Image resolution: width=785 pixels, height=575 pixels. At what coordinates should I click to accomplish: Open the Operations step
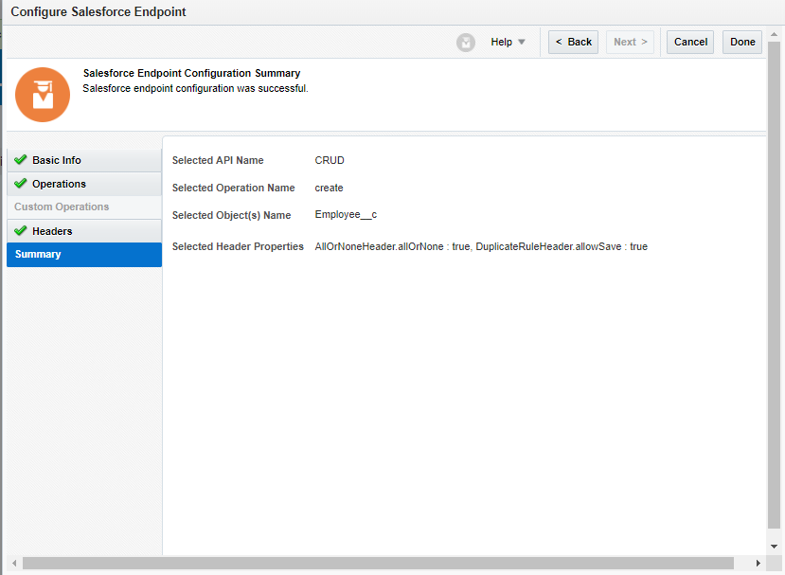(84, 184)
